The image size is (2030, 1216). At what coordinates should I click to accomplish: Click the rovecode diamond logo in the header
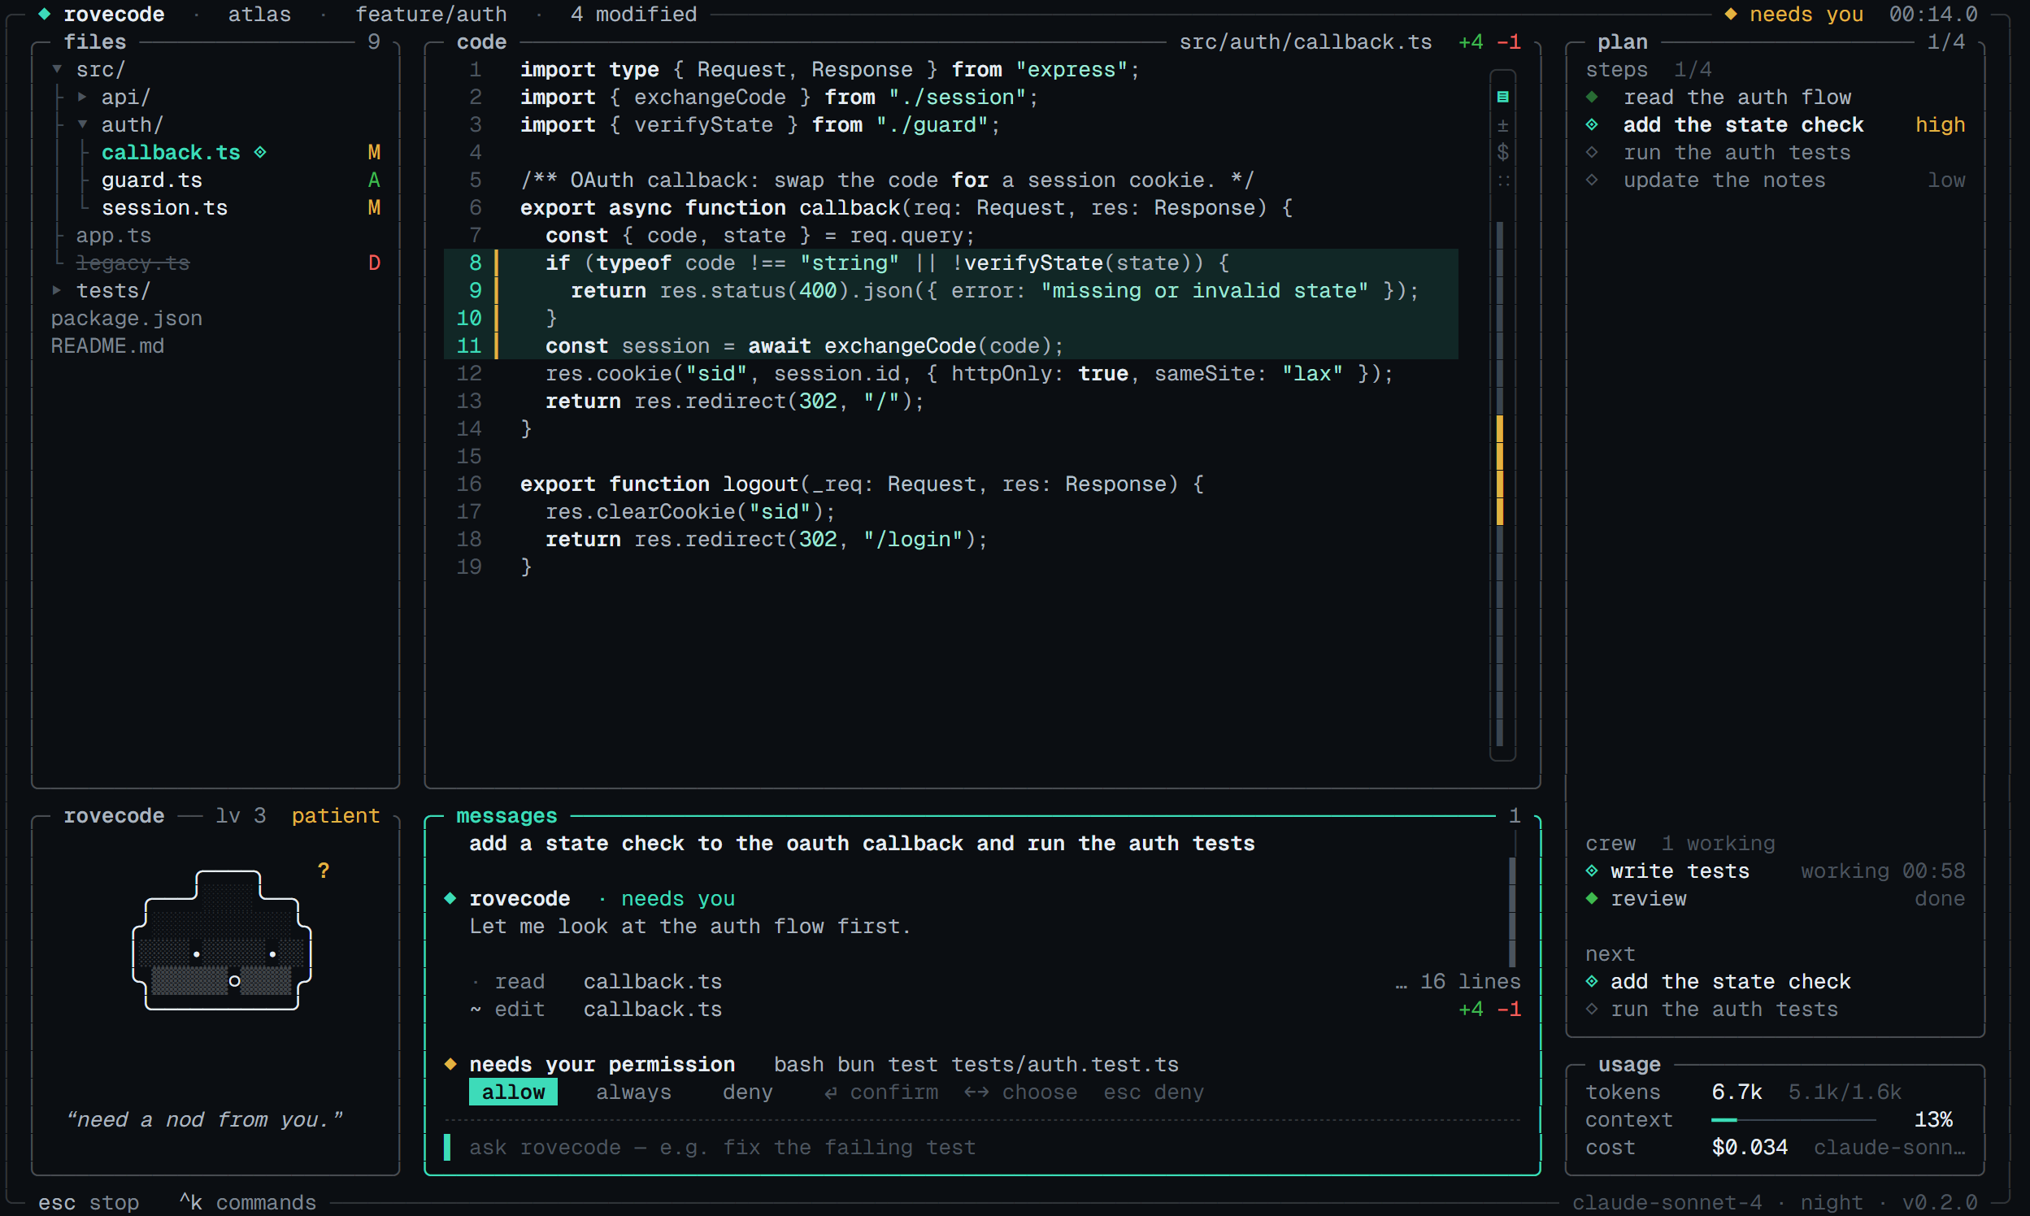44,14
